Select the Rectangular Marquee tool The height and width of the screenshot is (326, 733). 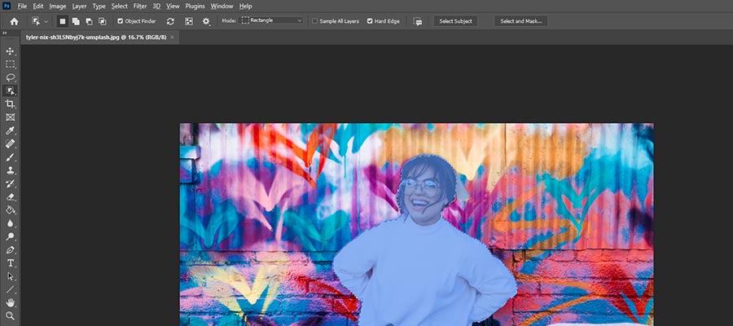pyautogui.click(x=11, y=64)
